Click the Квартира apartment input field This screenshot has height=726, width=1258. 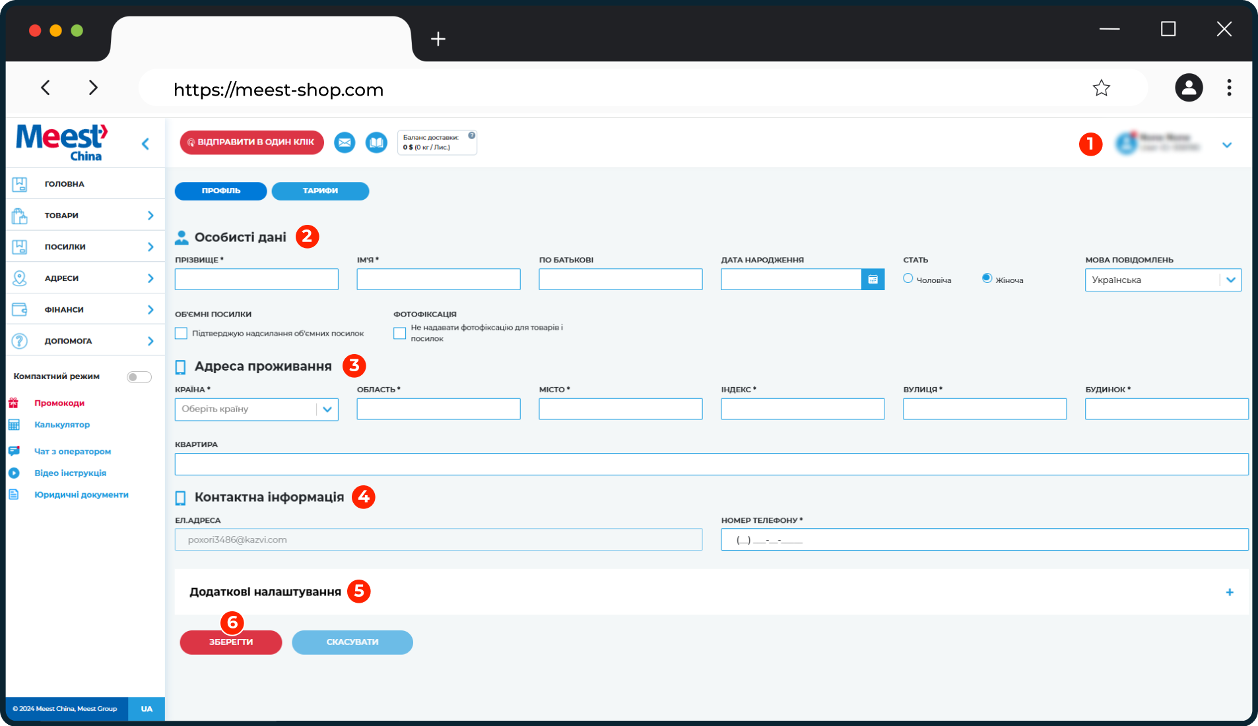[x=712, y=464]
